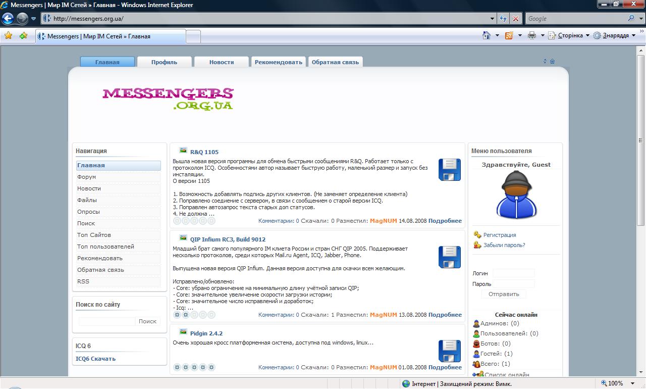Open Форум in the navigation menu
Screen dimensions: 646x389
point(119,177)
